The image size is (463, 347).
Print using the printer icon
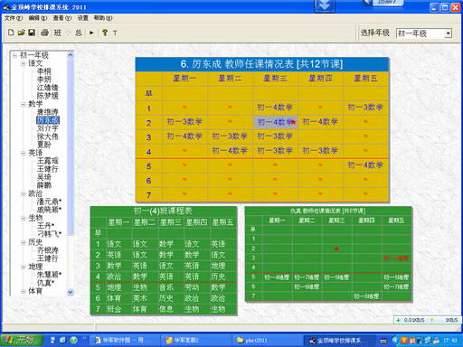[44, 33]
